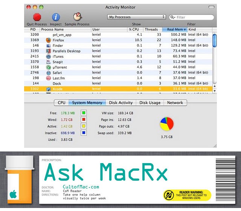Click the red Wired memory color swatch

tap(84, 119)
